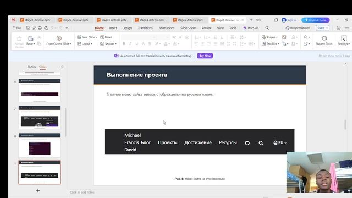Click the Reset slide button
This screenshot has width=352, height=198.
coord(106,37)
